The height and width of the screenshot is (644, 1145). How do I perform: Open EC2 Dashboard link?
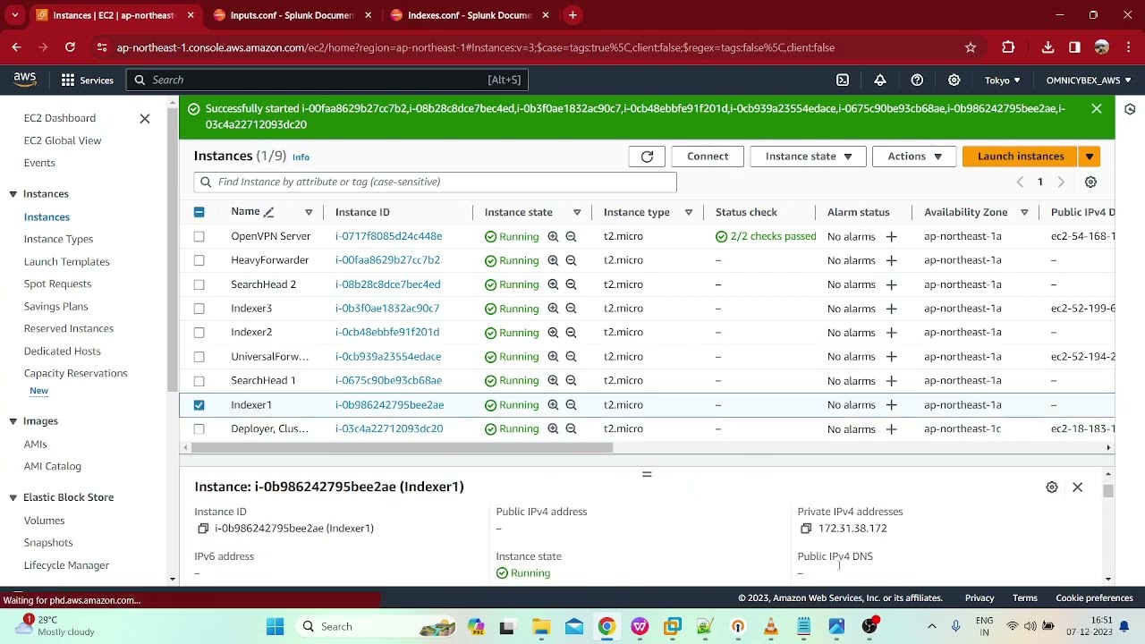[x=60, y=118]
